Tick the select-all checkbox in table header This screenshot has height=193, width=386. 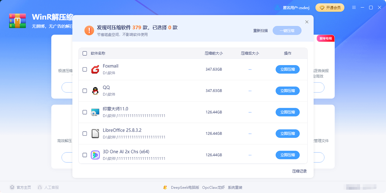click(85, 53)
